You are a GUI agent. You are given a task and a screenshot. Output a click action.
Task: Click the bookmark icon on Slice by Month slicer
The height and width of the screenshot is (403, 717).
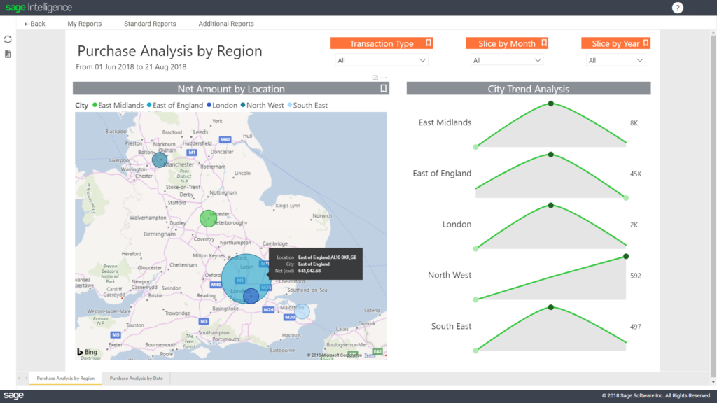click(543, 42)
